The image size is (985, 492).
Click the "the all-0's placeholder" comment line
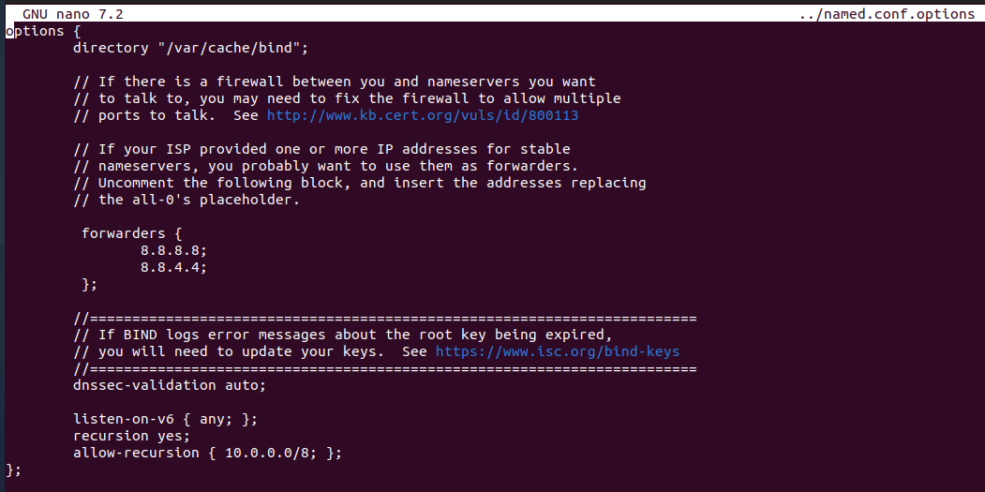(x=199, y=200)
